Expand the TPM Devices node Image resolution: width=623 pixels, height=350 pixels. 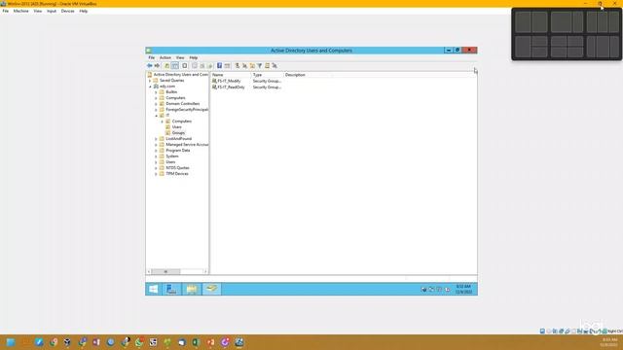click(156, 174)
